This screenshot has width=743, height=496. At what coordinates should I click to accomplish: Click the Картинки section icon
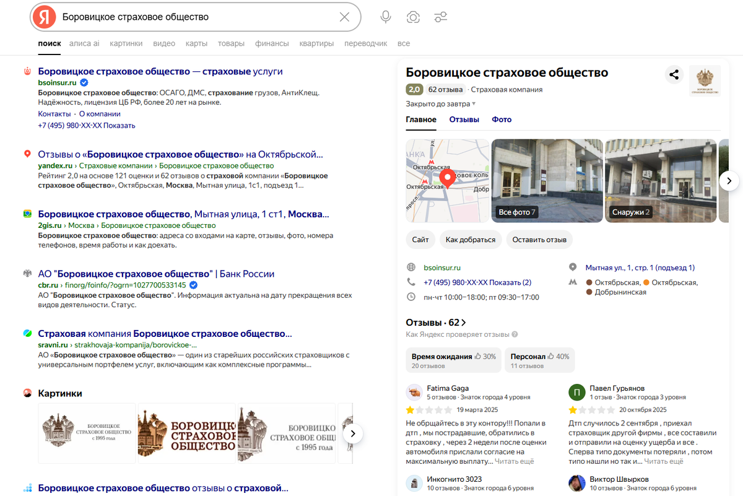point(27,393)
